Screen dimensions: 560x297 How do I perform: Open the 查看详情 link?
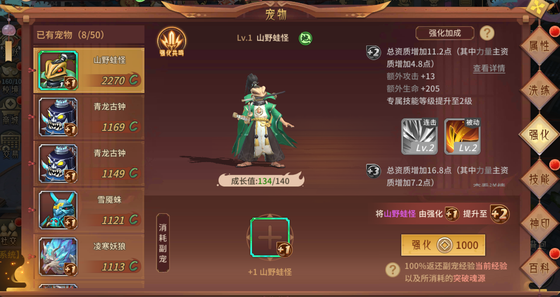(x=489, y=69)
